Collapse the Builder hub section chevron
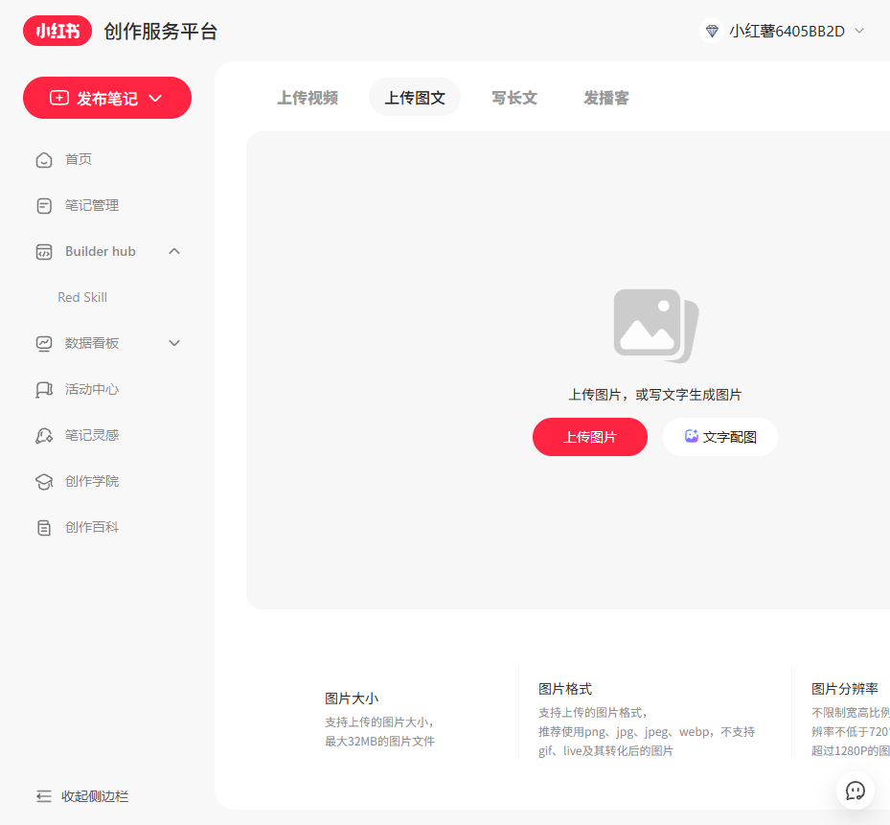 click(x=174, y=251)
